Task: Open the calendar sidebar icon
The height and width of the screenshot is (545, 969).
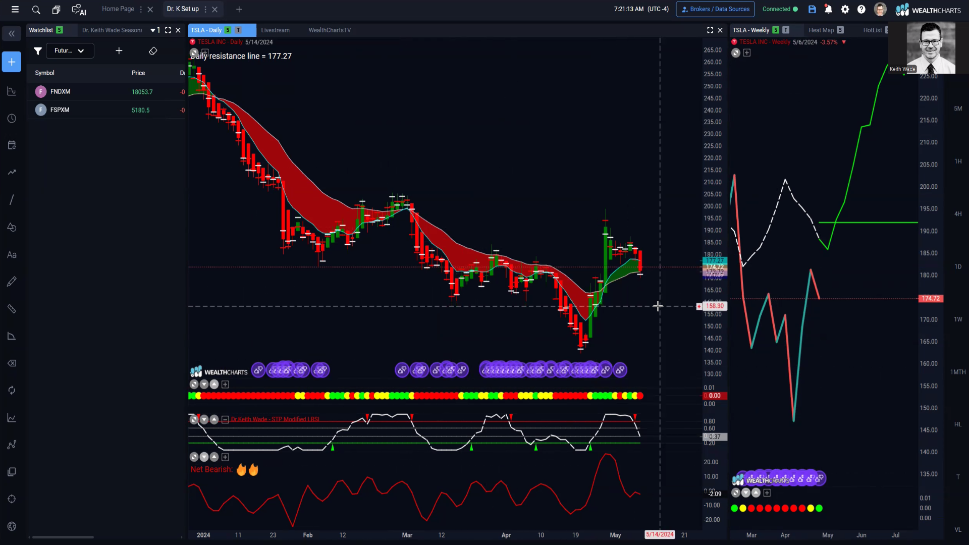Action: [x=12, y=145]
